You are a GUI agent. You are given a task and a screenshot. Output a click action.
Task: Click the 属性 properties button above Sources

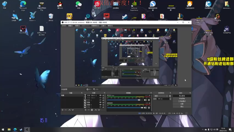[x=89, y=89]
